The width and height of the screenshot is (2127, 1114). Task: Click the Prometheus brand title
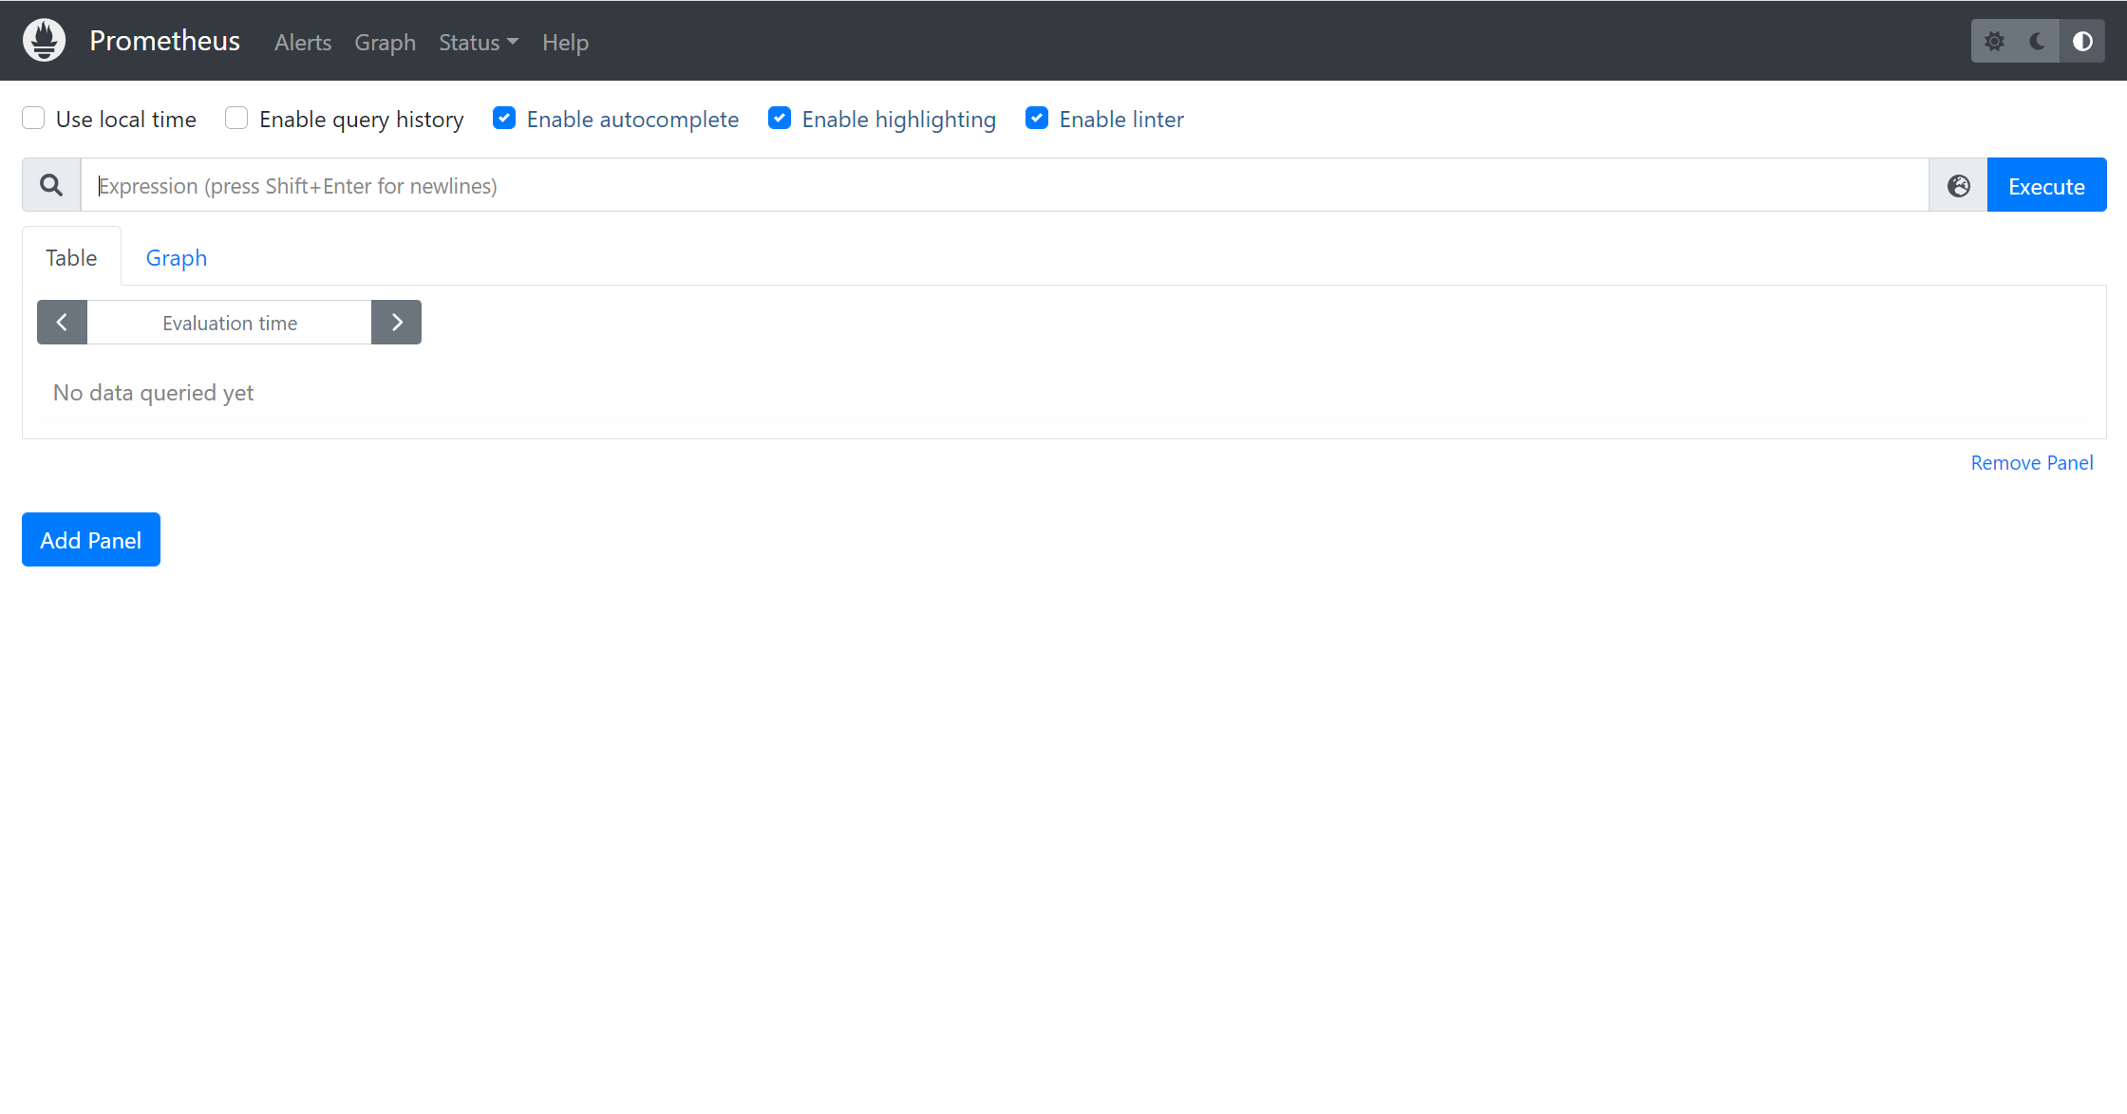[165, 41]
